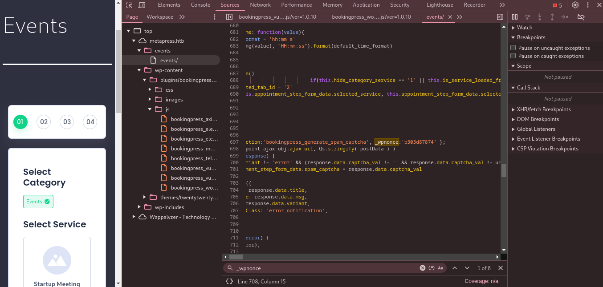
Task: Open DevTools settings gear
Action: [575, 5]
